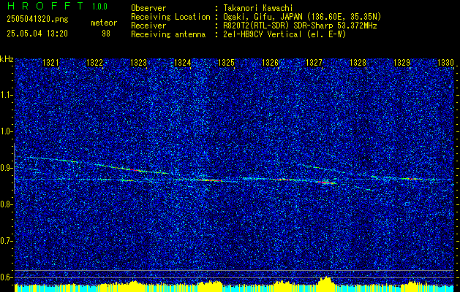Image resolution: width=460 pixels, height=292 pixels.
Task: Click the 1323 time marker
Action: [138, 62]
